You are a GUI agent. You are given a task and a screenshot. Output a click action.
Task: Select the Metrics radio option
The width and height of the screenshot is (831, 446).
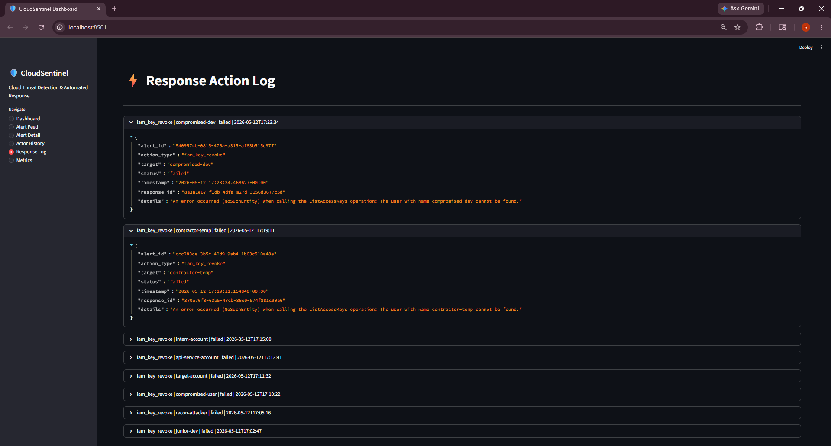20,160
